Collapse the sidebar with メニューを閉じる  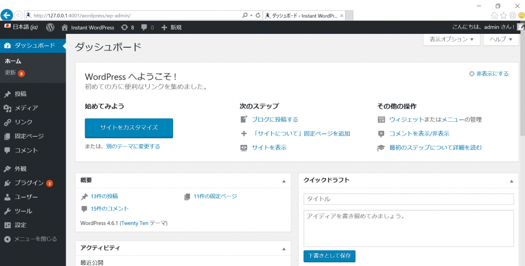(x=33, y=239)
